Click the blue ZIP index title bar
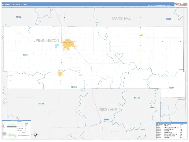 (171, 123)
